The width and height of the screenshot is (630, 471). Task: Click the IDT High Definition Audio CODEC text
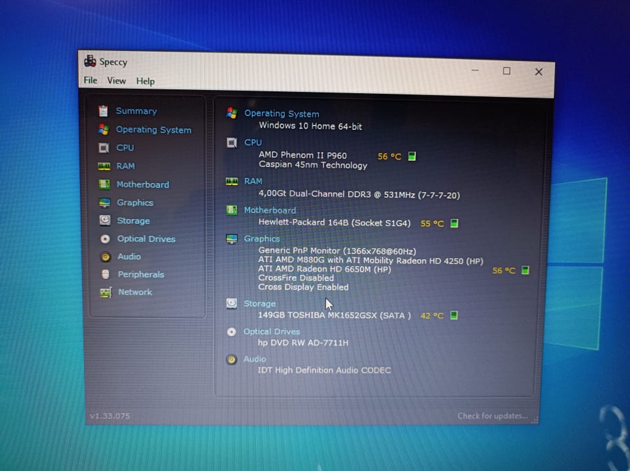(324, 370)
